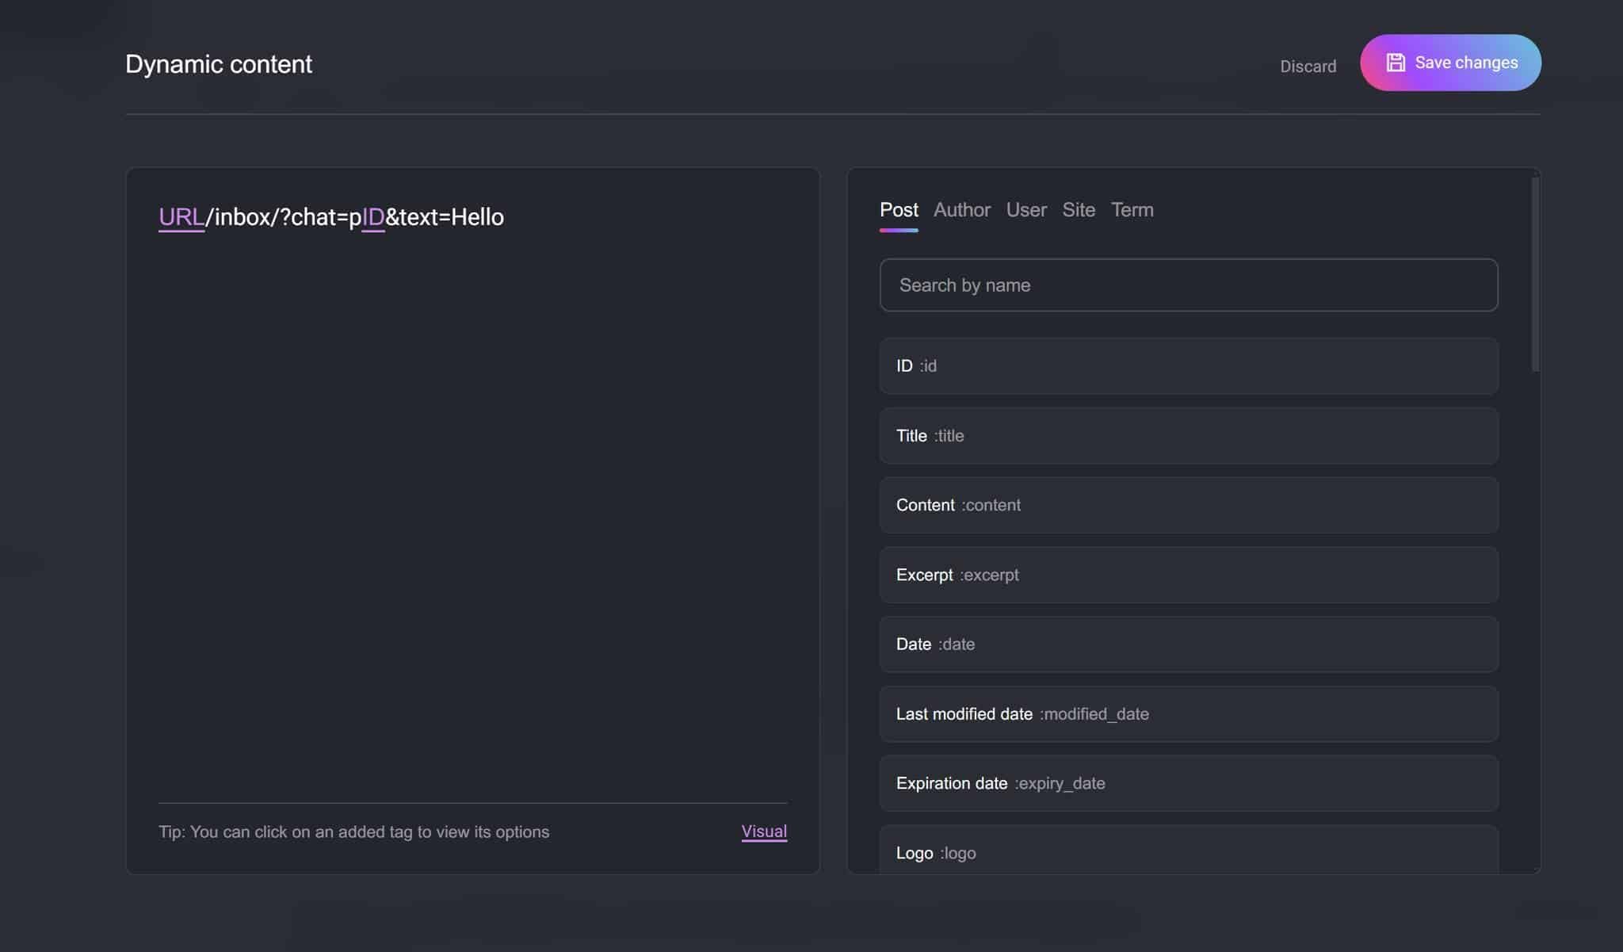Click the URL tag in the editor
The image size is (1623, 952).
pos(181,216)
